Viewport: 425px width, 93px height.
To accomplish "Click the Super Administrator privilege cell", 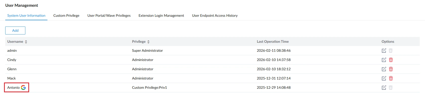I will [148, 50].
